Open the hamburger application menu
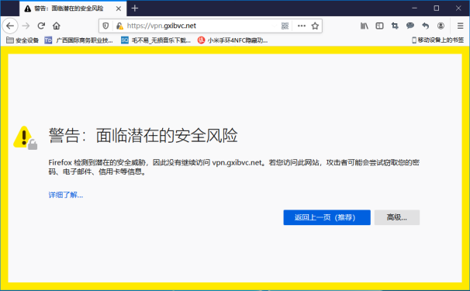 pos(461,26)
